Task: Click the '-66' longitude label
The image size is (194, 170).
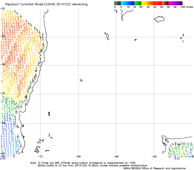Action: 116,157
